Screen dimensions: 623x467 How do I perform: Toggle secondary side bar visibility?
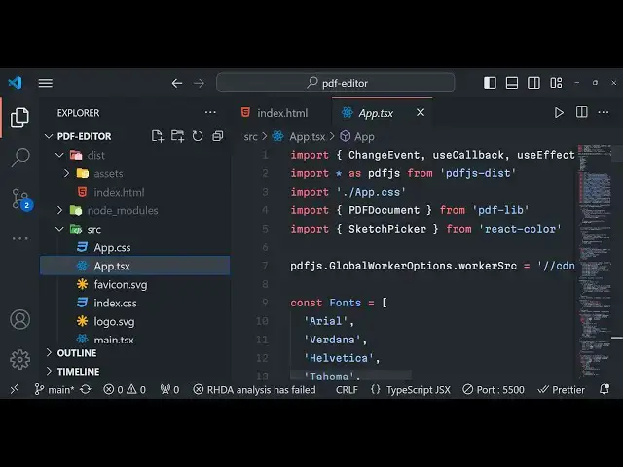[x=533, y=83]
